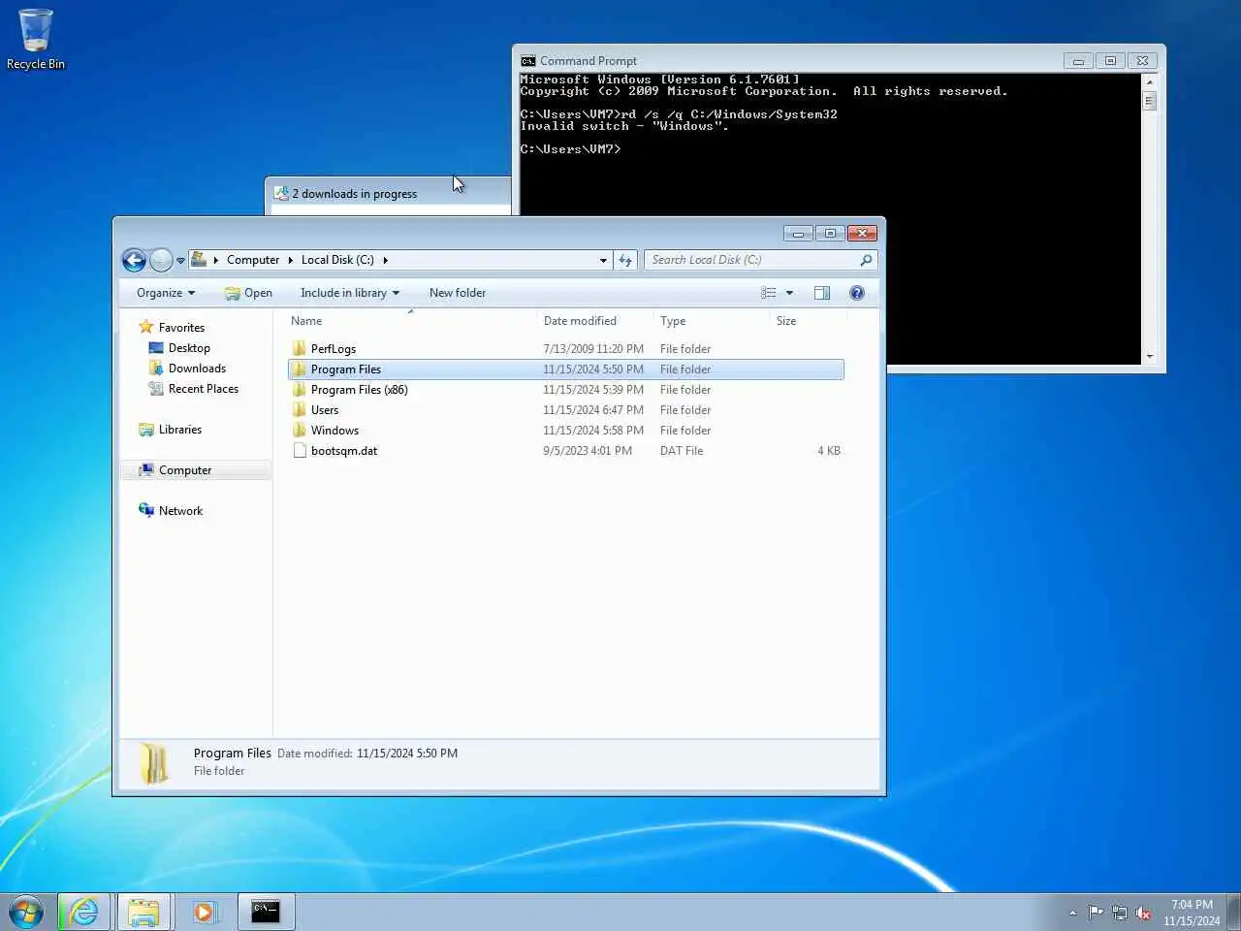The width and height of the screenshot is (1241, 931).
Task: Click the Change your view icon
Action: (769, 293)
